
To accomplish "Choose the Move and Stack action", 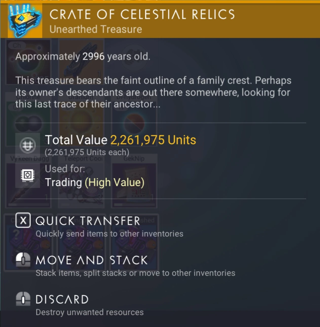I will [91, 260].
